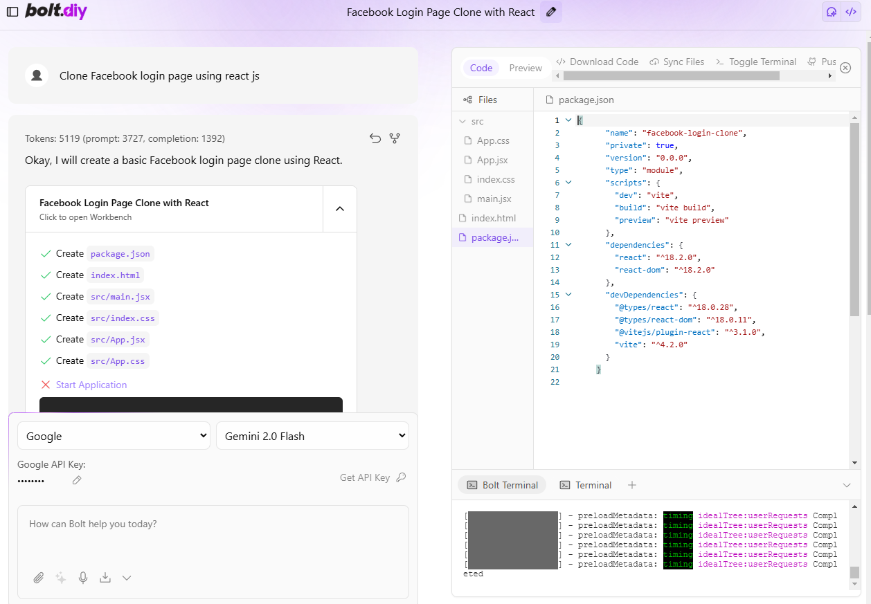Open workbench via Facebook Login Page Clone card
Viewport: 871px width, 604px height.
[x=174, y=209]
